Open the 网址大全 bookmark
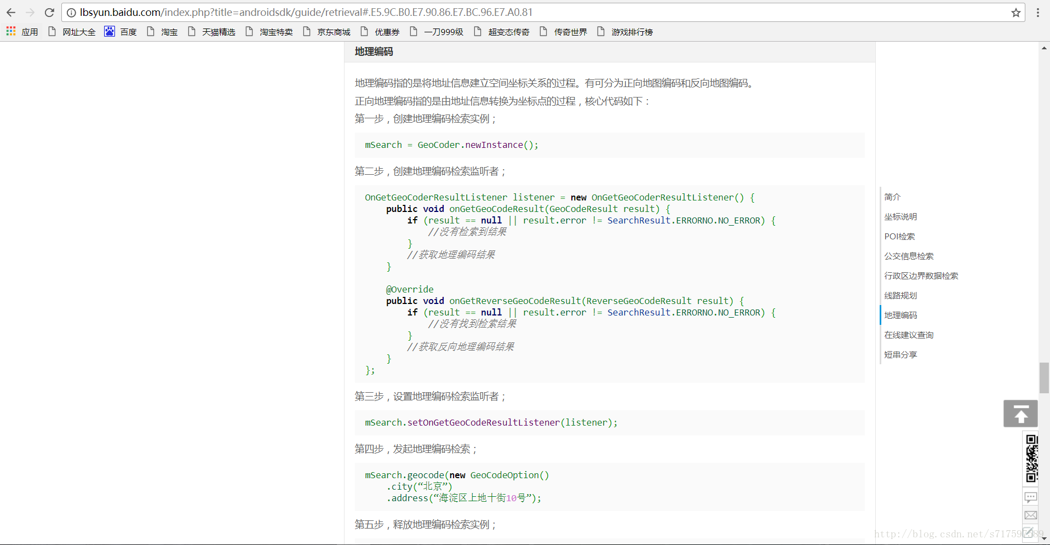 click(72, 32)
